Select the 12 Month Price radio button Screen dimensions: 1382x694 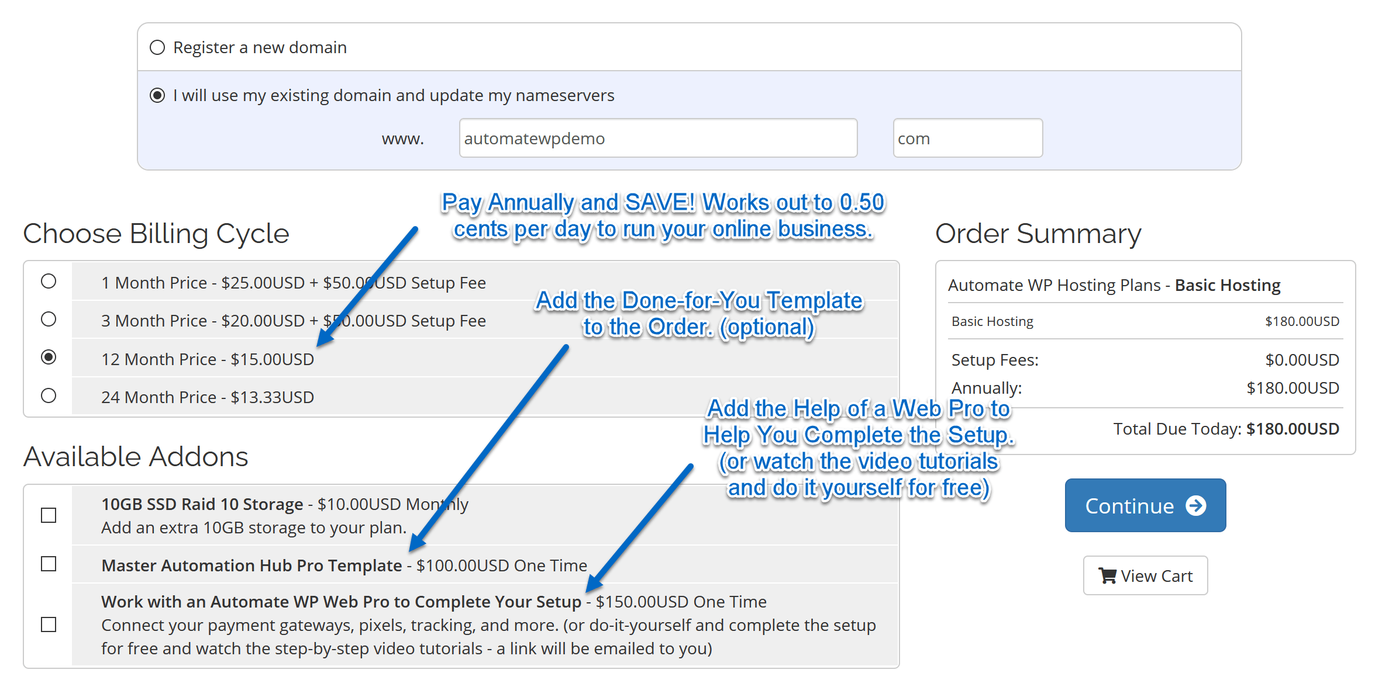pos(49,357)
